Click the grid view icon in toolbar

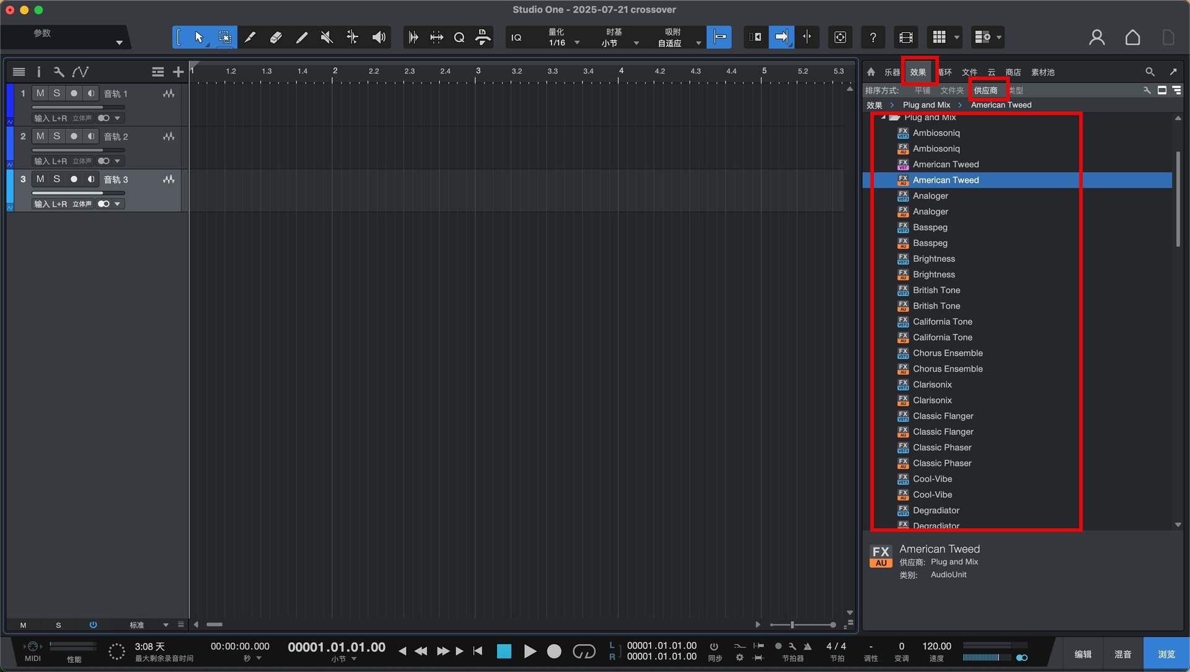(x=939, y=37)
